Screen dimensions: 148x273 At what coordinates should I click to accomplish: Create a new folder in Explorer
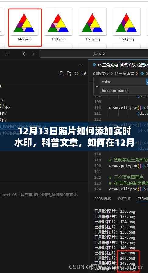(69, 73)
